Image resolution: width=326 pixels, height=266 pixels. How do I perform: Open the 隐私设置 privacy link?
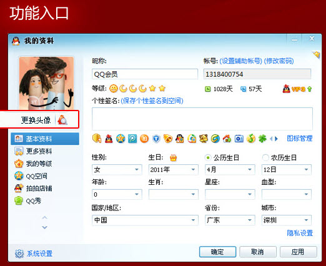[300, 233]
